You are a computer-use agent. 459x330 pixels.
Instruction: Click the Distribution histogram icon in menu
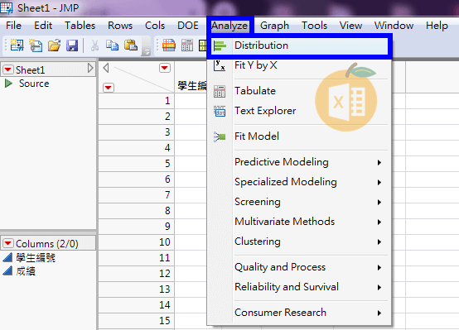220,45
